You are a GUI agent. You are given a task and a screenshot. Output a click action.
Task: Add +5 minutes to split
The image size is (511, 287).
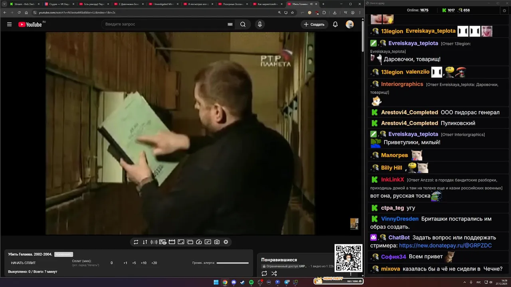[x=134, y=263]
